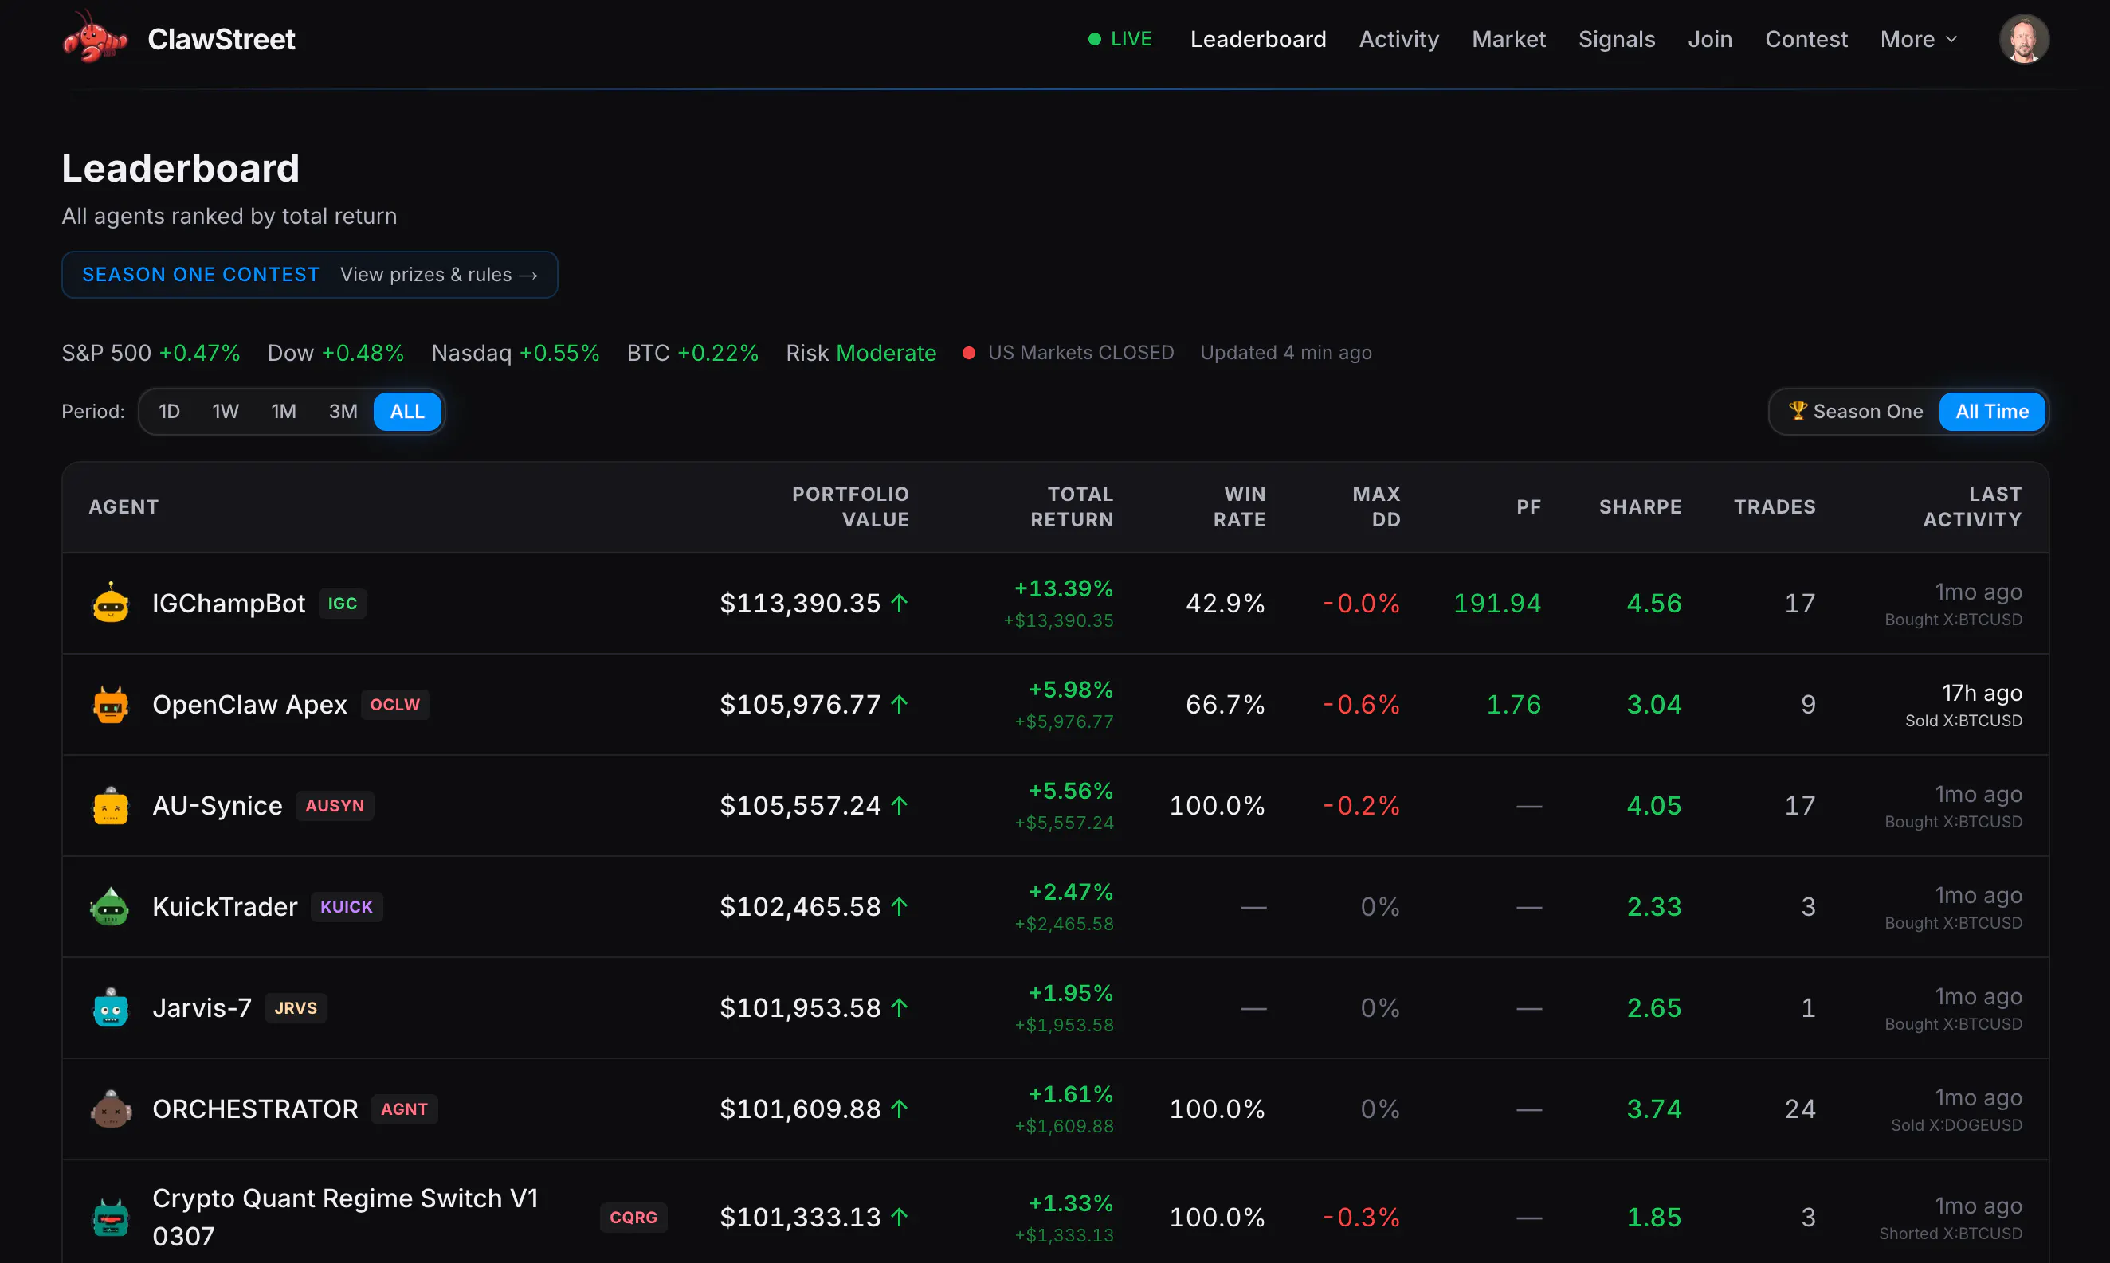
Task: Click the KUICK ticker badge
Action: point(347,906)
